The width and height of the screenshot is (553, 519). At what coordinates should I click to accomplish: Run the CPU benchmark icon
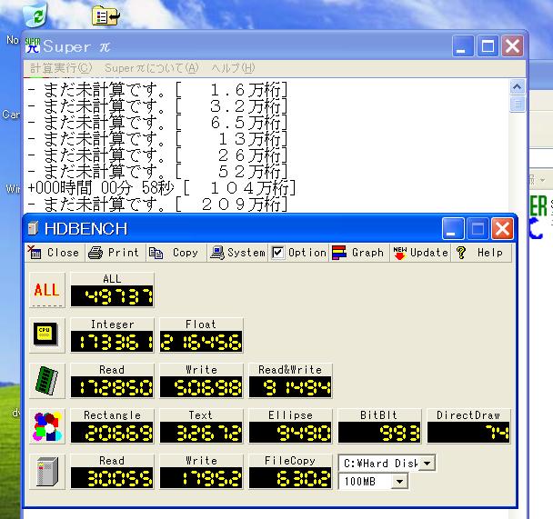[x=47, y=335]
